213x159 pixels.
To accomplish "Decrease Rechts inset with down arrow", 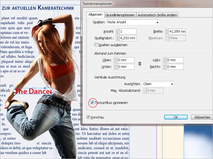I will click(x=165, y=68).
